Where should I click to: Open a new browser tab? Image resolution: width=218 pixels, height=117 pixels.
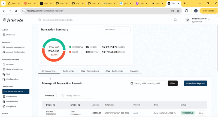[x=184, y=4]
